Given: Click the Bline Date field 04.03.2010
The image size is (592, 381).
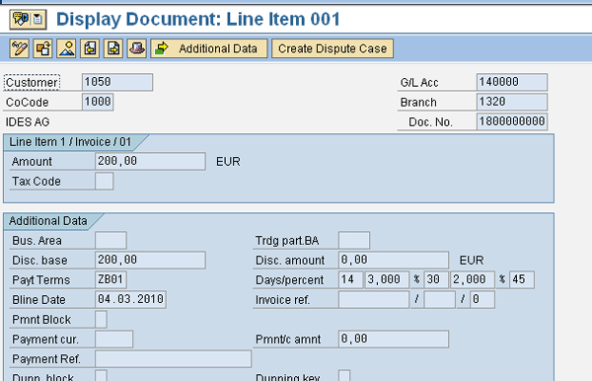Looking at the screenshot, I should (x=130, y=299).
